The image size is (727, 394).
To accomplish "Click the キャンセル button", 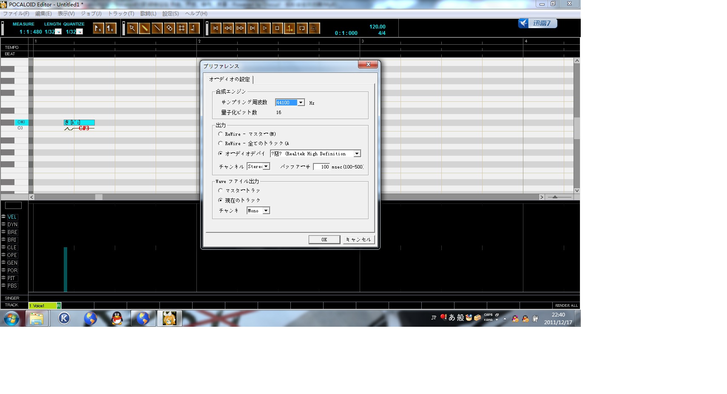I will (x=358, y=240).
